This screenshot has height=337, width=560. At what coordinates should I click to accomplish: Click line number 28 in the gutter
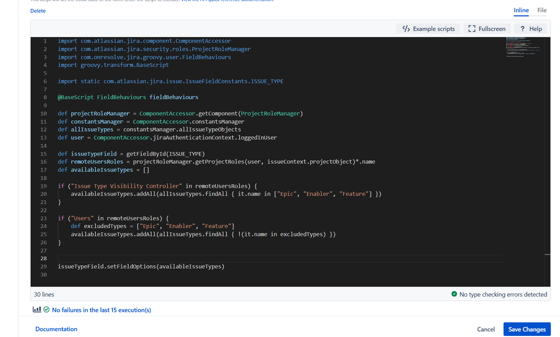tap(43, 258)
